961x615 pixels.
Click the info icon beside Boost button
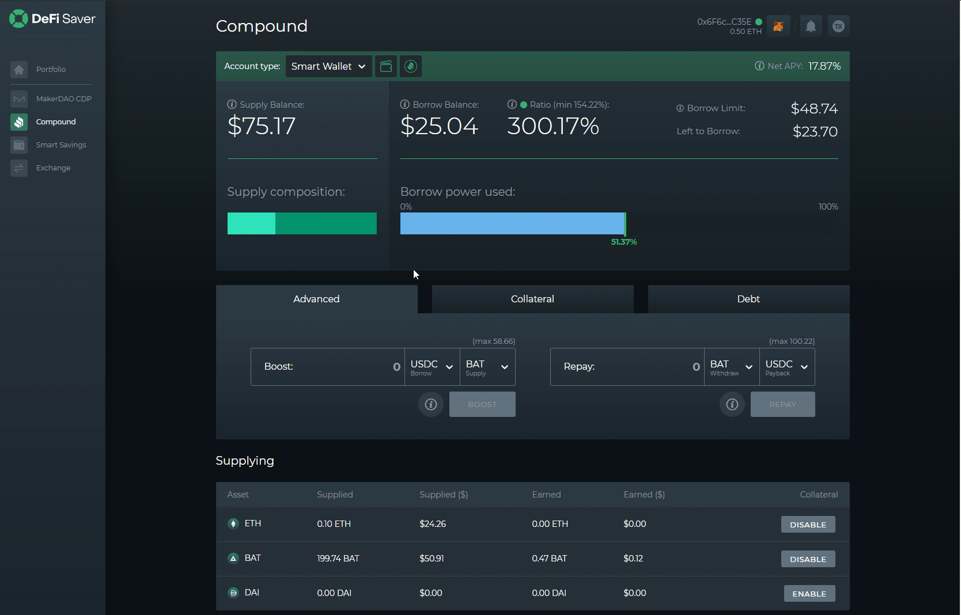point(431,404)
